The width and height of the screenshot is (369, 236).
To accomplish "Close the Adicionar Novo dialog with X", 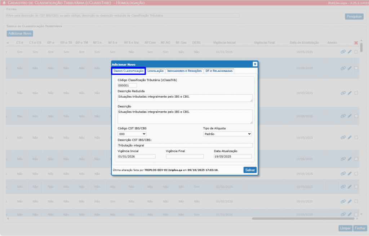I will coord(255,64).
